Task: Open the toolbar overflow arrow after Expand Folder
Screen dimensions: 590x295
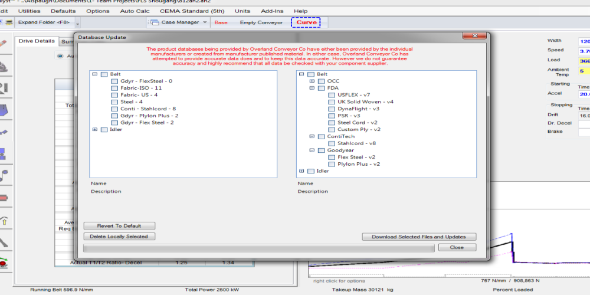Action: pos(77,24)
